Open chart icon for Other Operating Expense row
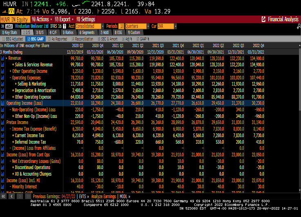 (2, 97)
